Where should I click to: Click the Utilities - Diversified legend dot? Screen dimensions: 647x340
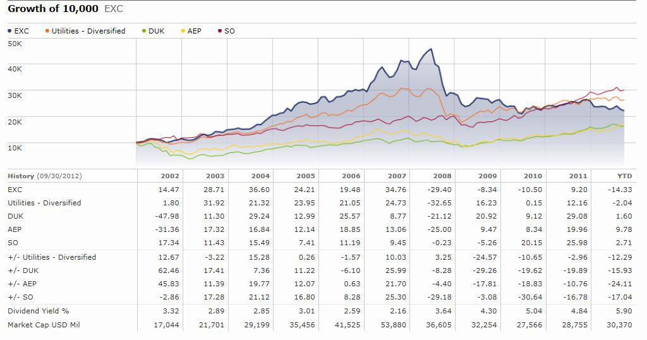(47, 31)
